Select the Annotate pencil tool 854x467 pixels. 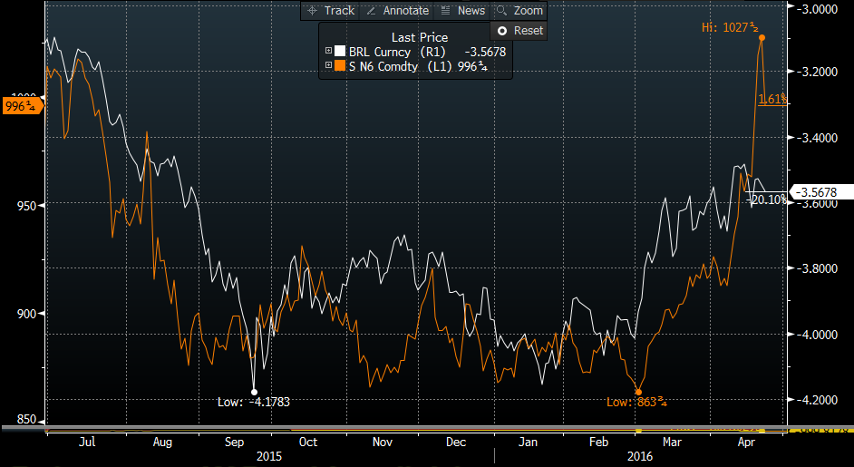point(395,10)
